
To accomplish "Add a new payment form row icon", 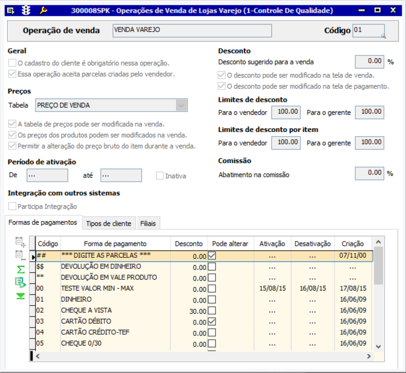I will tap(20, 242).
